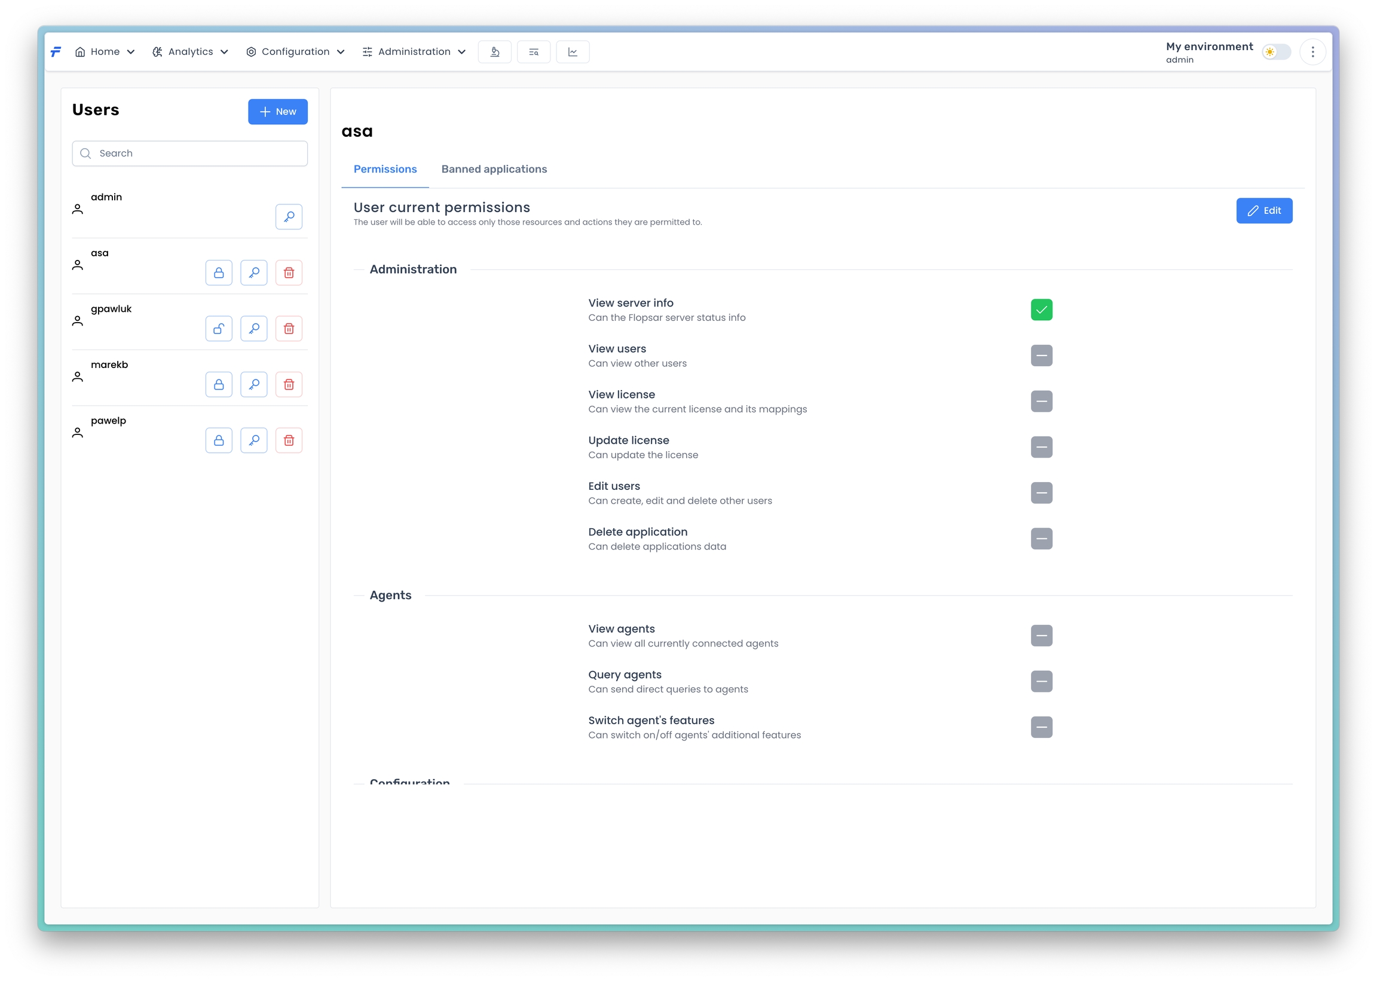
Task: Click the Users search field
Action: pyautogui.click(x=189, y=154)
